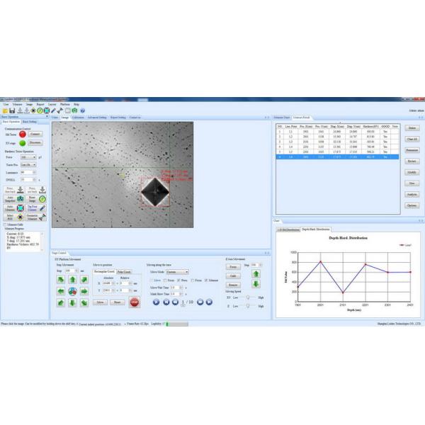This screenshot has width=425, height=425.
Task: Open the Image menu
Action: point(29,104)
